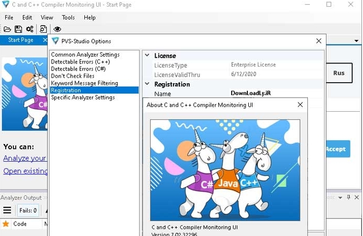
Task: Open the Help menu
Action: click(x=90, y=18)
